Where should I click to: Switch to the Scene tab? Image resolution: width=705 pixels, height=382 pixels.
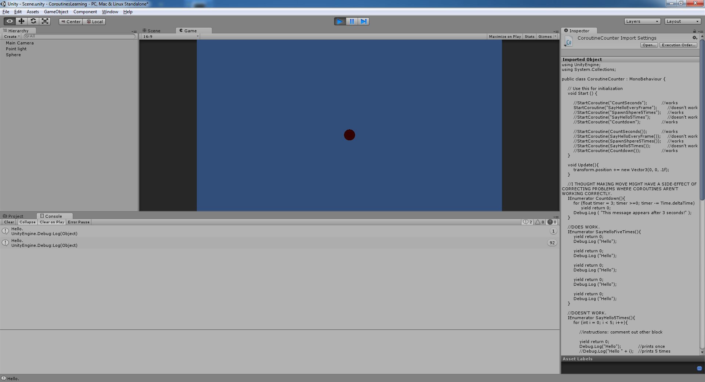(x=151, y=31)
